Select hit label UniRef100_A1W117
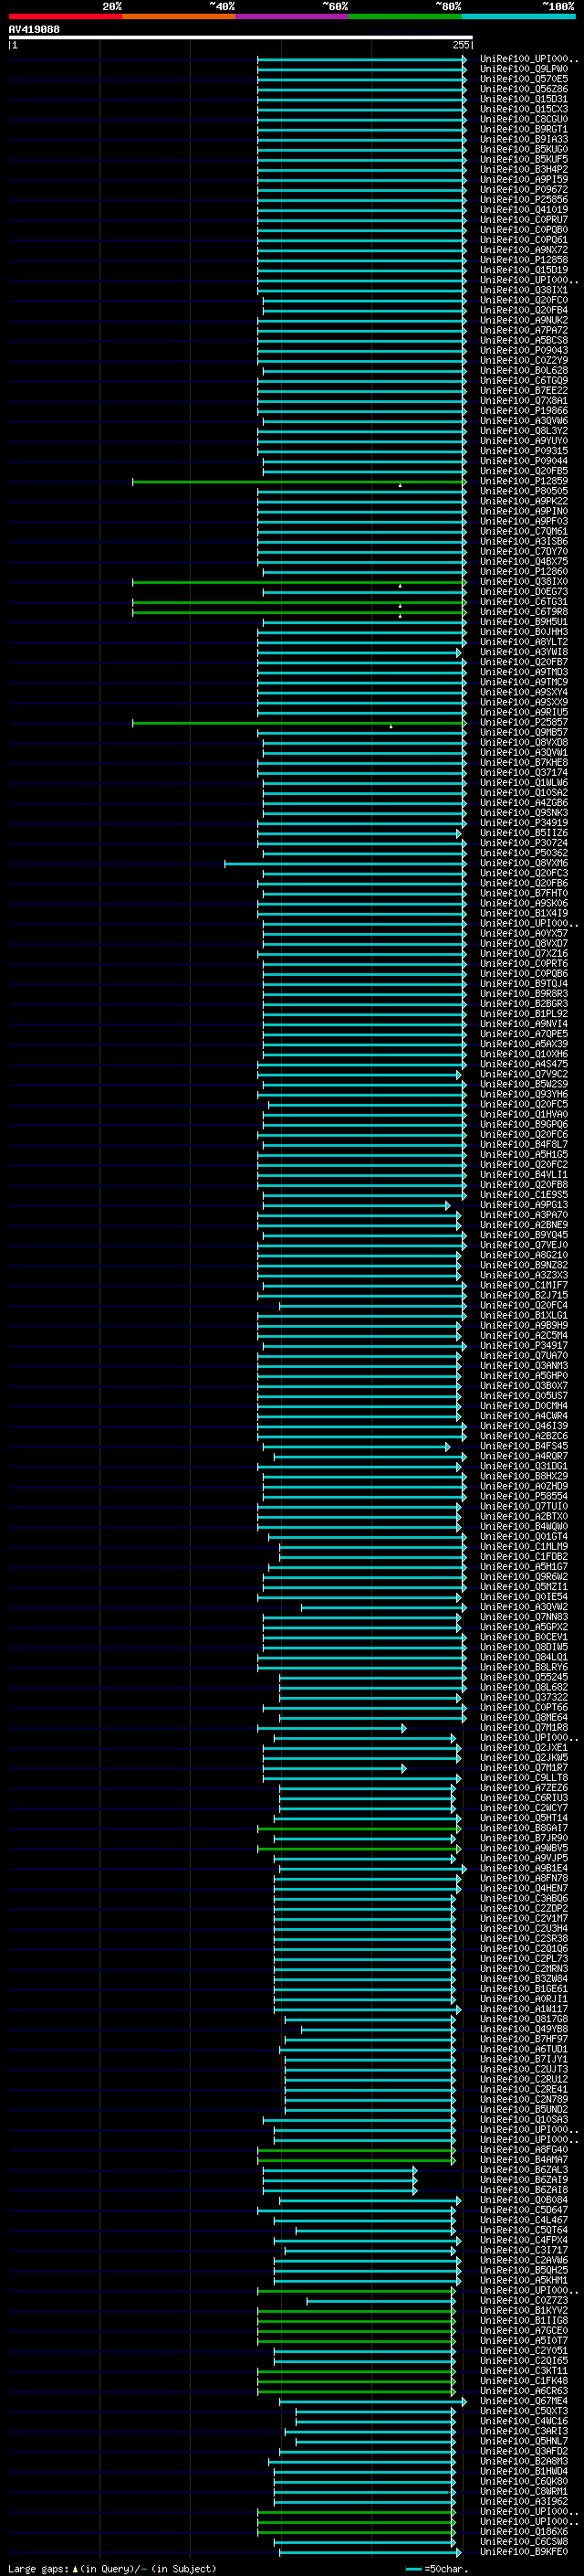The height and width of the screenshot is (2576, 584). click(x=524, y=2008)
